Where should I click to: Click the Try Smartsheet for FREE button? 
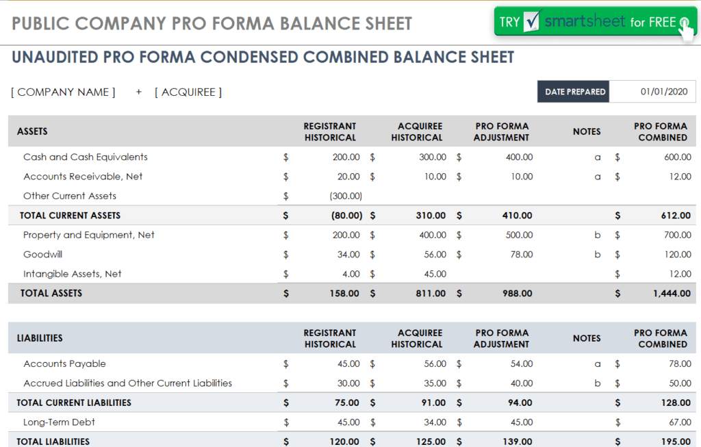coord(595,21)
